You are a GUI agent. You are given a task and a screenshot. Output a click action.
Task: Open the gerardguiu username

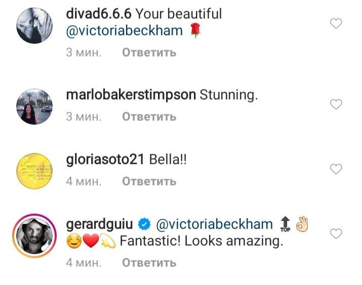(x=100, y=225)
